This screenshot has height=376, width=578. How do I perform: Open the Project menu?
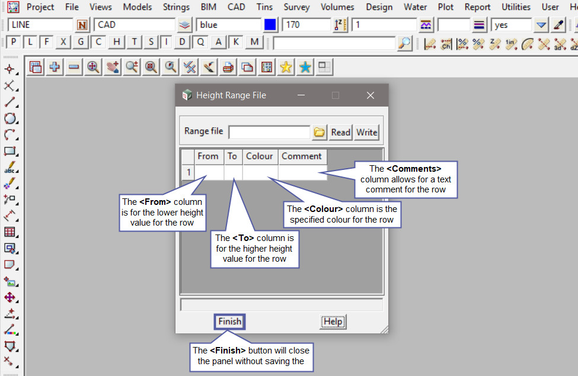[x=40, y=7]
